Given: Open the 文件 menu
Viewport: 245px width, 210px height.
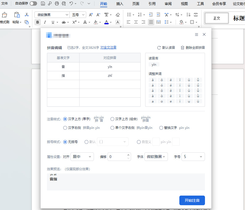Looking at the screenshot, I should pyautogui.click(x=5, y=3).
